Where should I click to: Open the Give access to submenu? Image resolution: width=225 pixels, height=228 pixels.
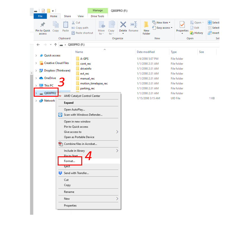point(88,132)
